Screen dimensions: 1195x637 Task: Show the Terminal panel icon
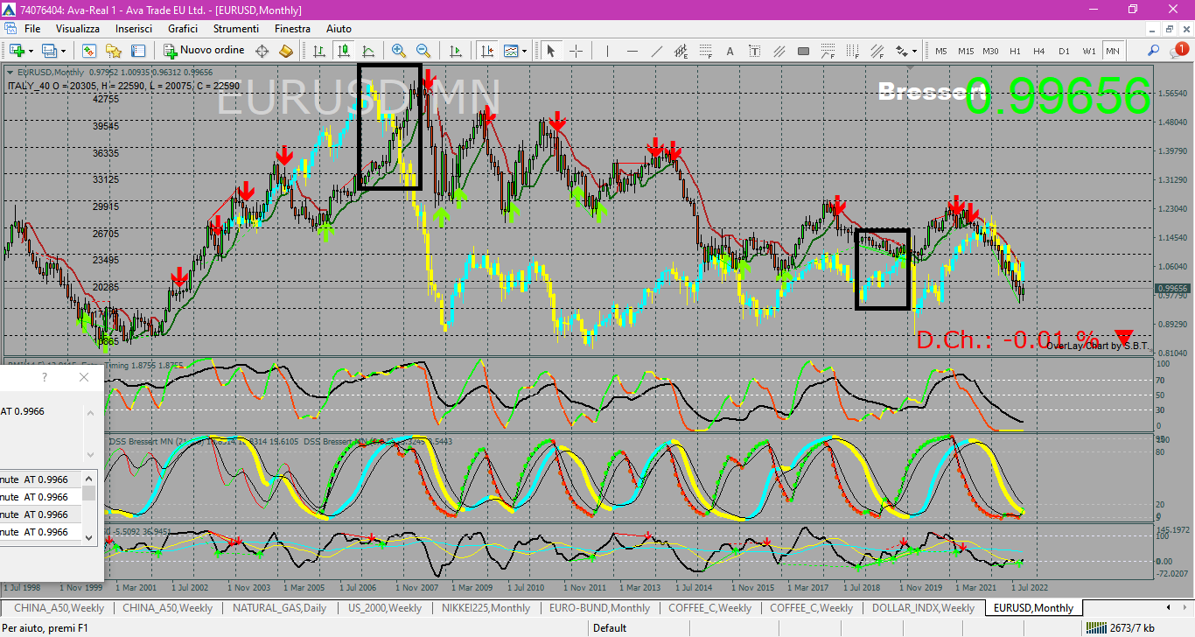pos(138,51)
